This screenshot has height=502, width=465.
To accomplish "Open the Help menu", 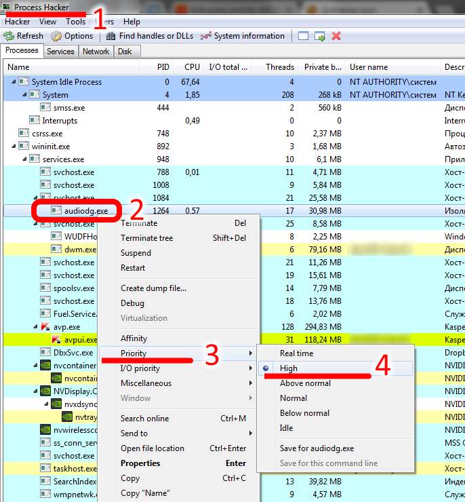I will point(132,22).
